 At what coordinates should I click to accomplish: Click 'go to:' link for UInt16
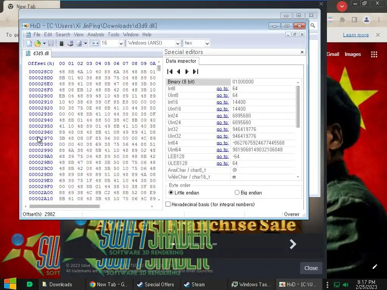coord(223,109)
